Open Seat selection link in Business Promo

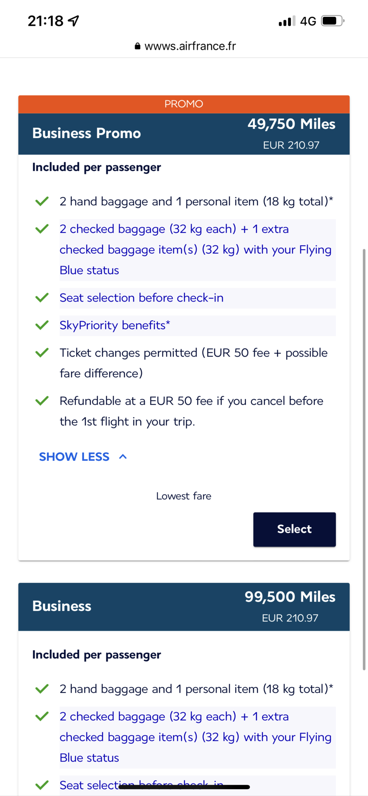pos(142,298)
